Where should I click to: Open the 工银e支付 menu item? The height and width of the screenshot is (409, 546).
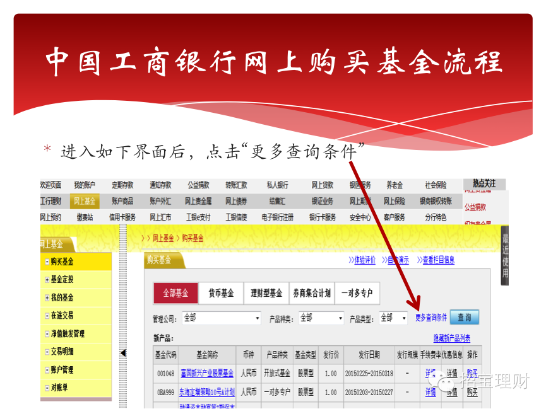tap(198, 217)
